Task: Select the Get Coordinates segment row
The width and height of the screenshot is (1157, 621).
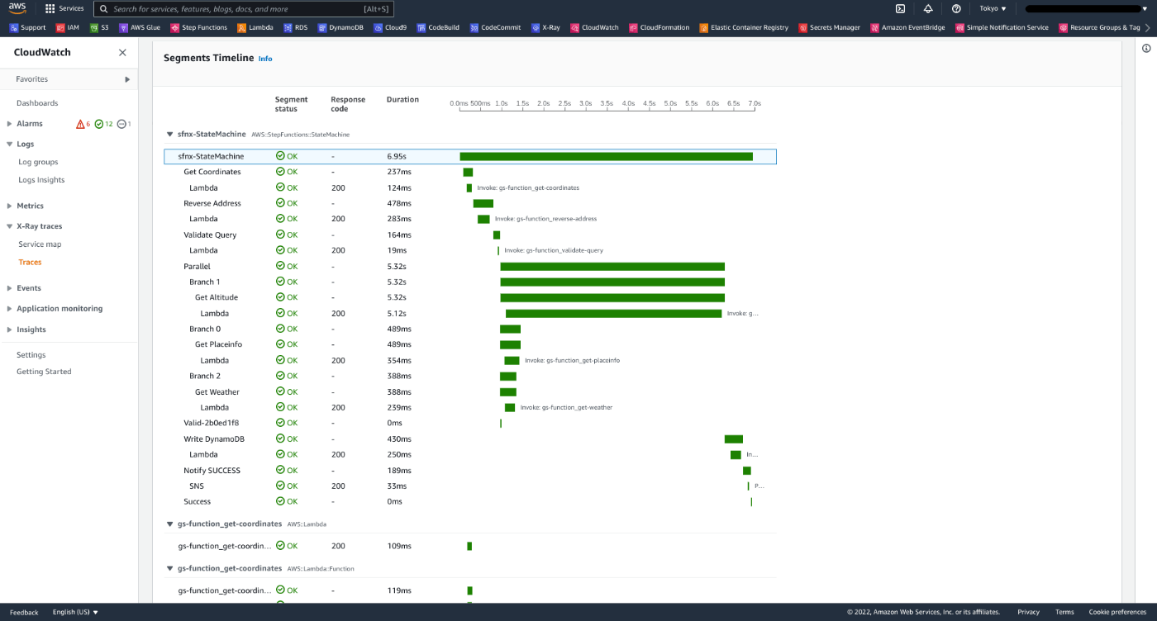Action: [x=470, y=172]
